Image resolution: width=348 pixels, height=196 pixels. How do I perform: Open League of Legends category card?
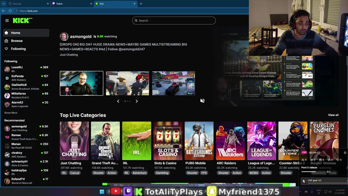(262, 141)
